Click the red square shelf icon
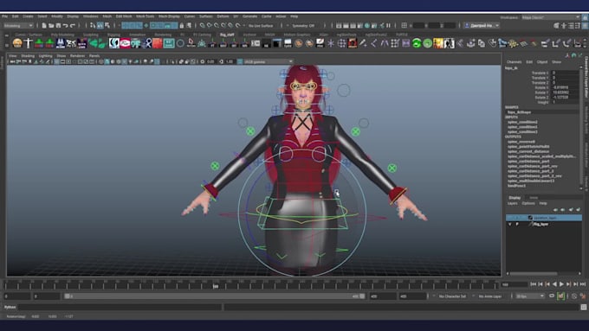The width and height of the screenshot is (589, 331). coord(158,43)
